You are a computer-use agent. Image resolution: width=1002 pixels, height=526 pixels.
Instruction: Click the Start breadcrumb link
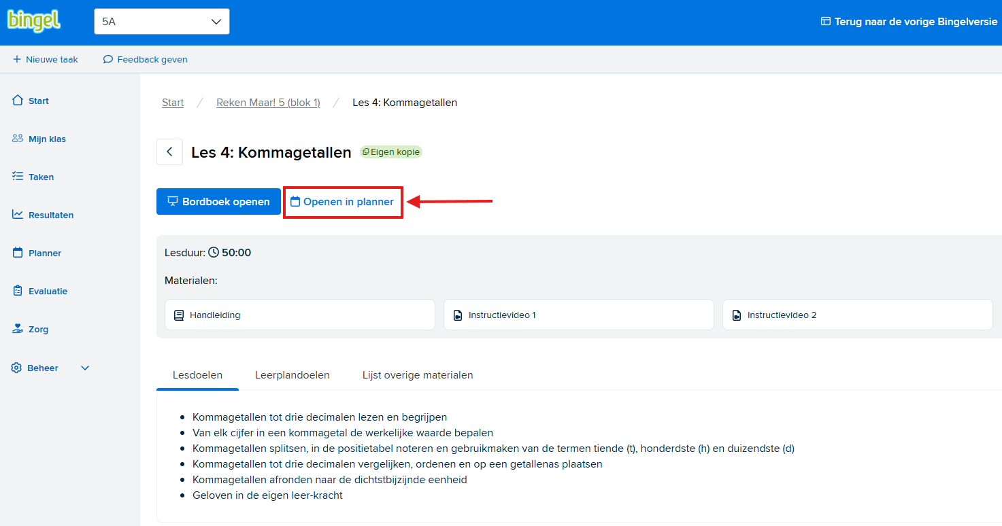pyautogui.click(x=173, y=103)
